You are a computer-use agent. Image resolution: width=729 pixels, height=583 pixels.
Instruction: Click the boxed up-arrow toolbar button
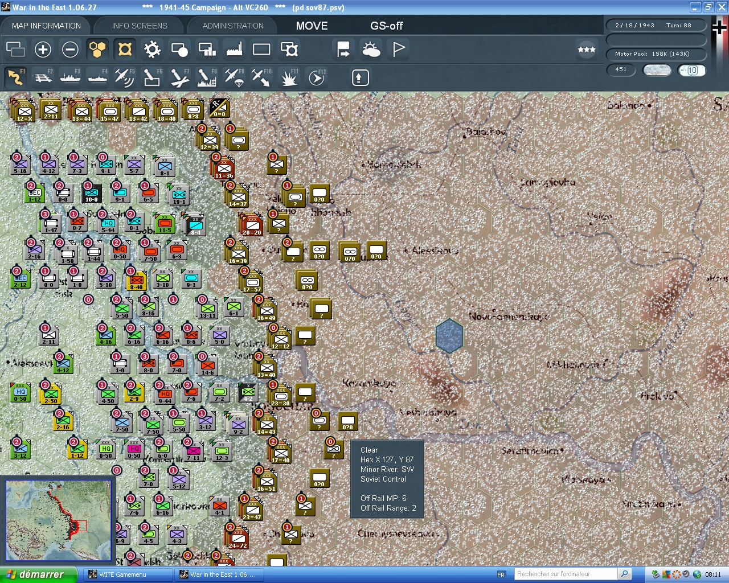(360, 77)
